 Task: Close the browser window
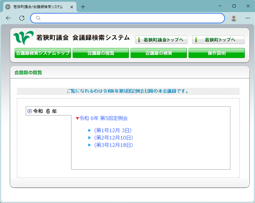click(x=248, y=6)
